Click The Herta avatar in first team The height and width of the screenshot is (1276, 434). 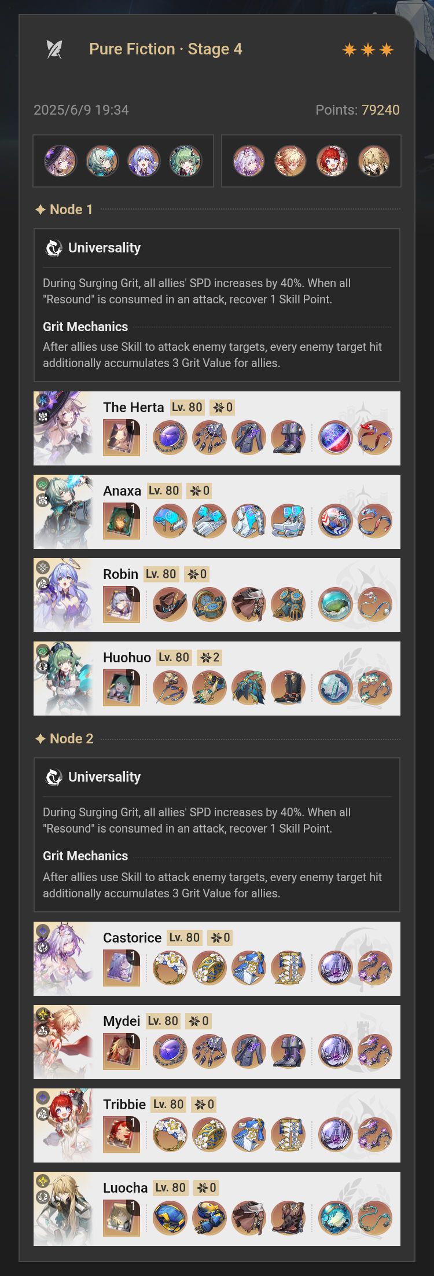click(x=61, y=161)
